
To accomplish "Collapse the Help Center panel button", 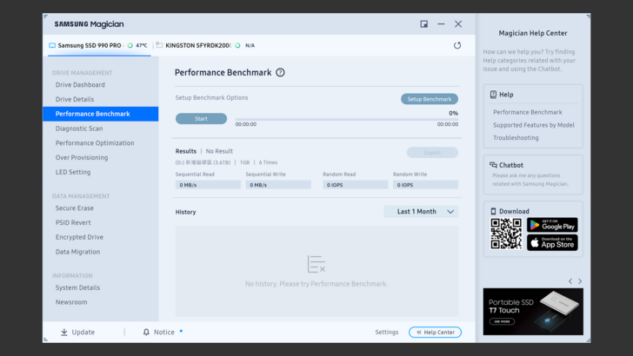I will pos(435,333).
